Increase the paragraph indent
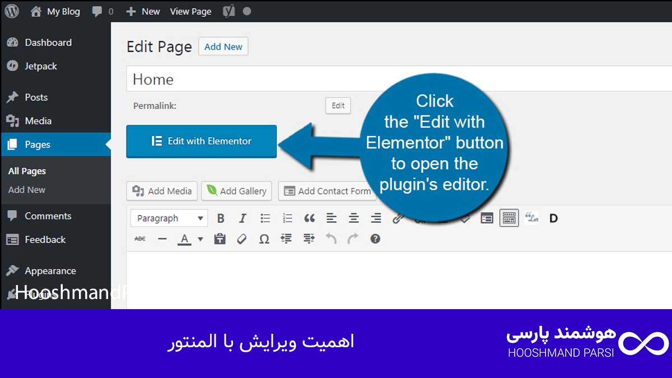Viewport: 672px width, 378px height. [309, 239]
